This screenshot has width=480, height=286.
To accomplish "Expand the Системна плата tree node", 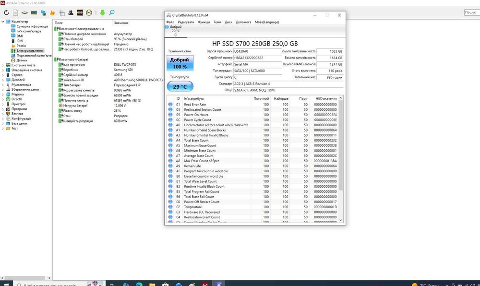I will tap(3, 65).
